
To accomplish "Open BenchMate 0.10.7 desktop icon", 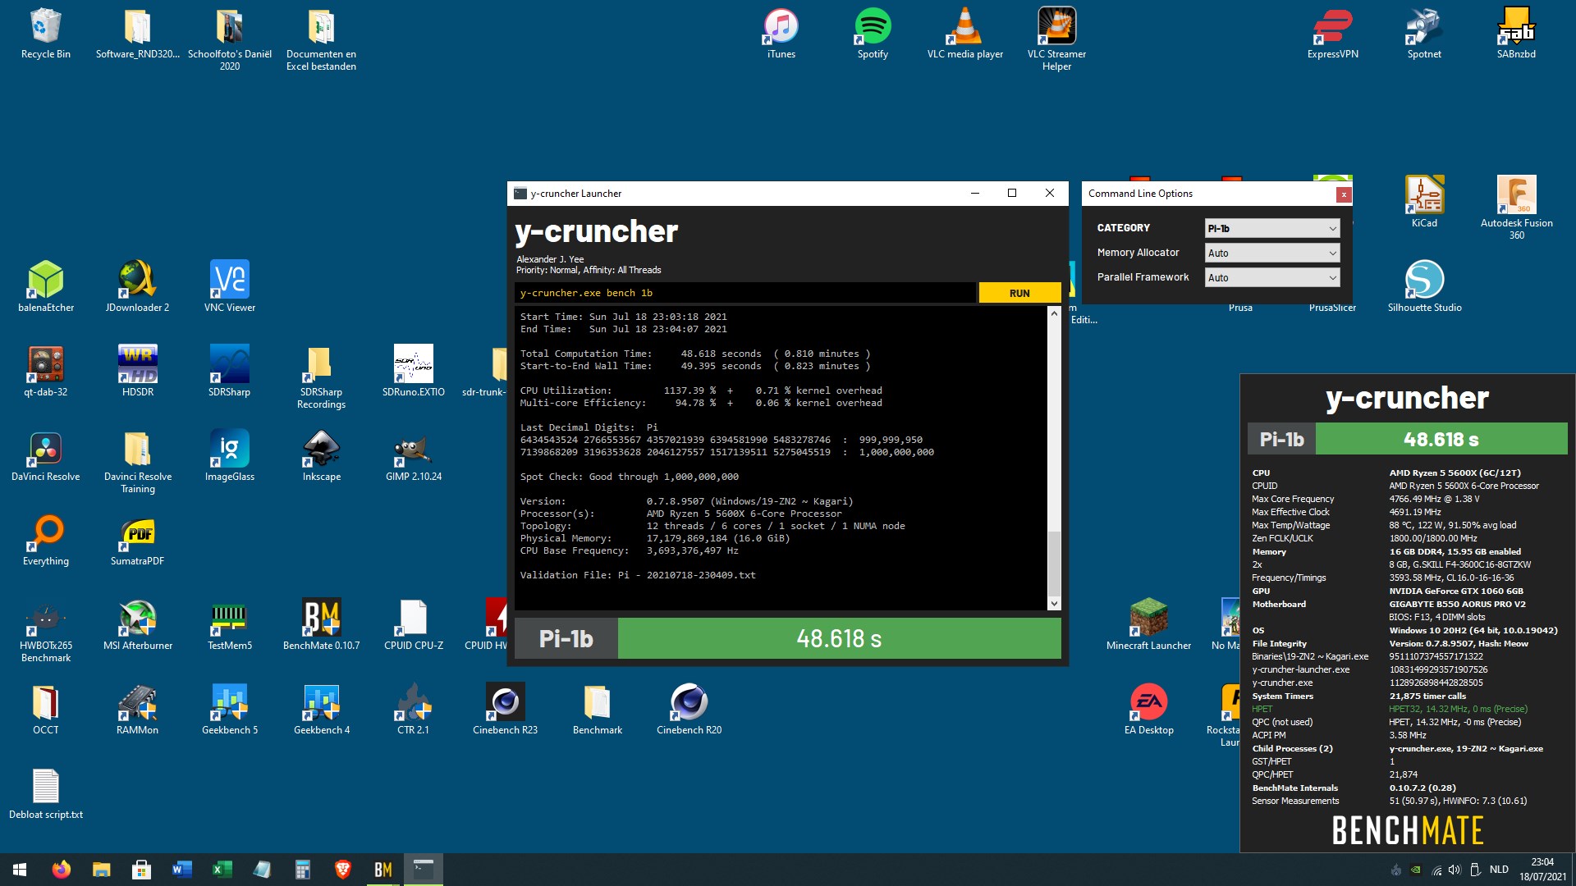I will 321,625.
